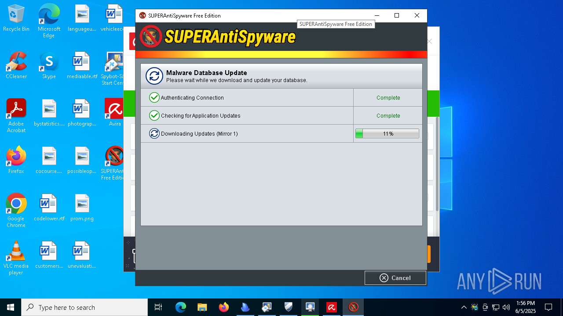Click the SUPERAntiSpyware logo in the banner

pyautogui.click(x=218, y=37)
